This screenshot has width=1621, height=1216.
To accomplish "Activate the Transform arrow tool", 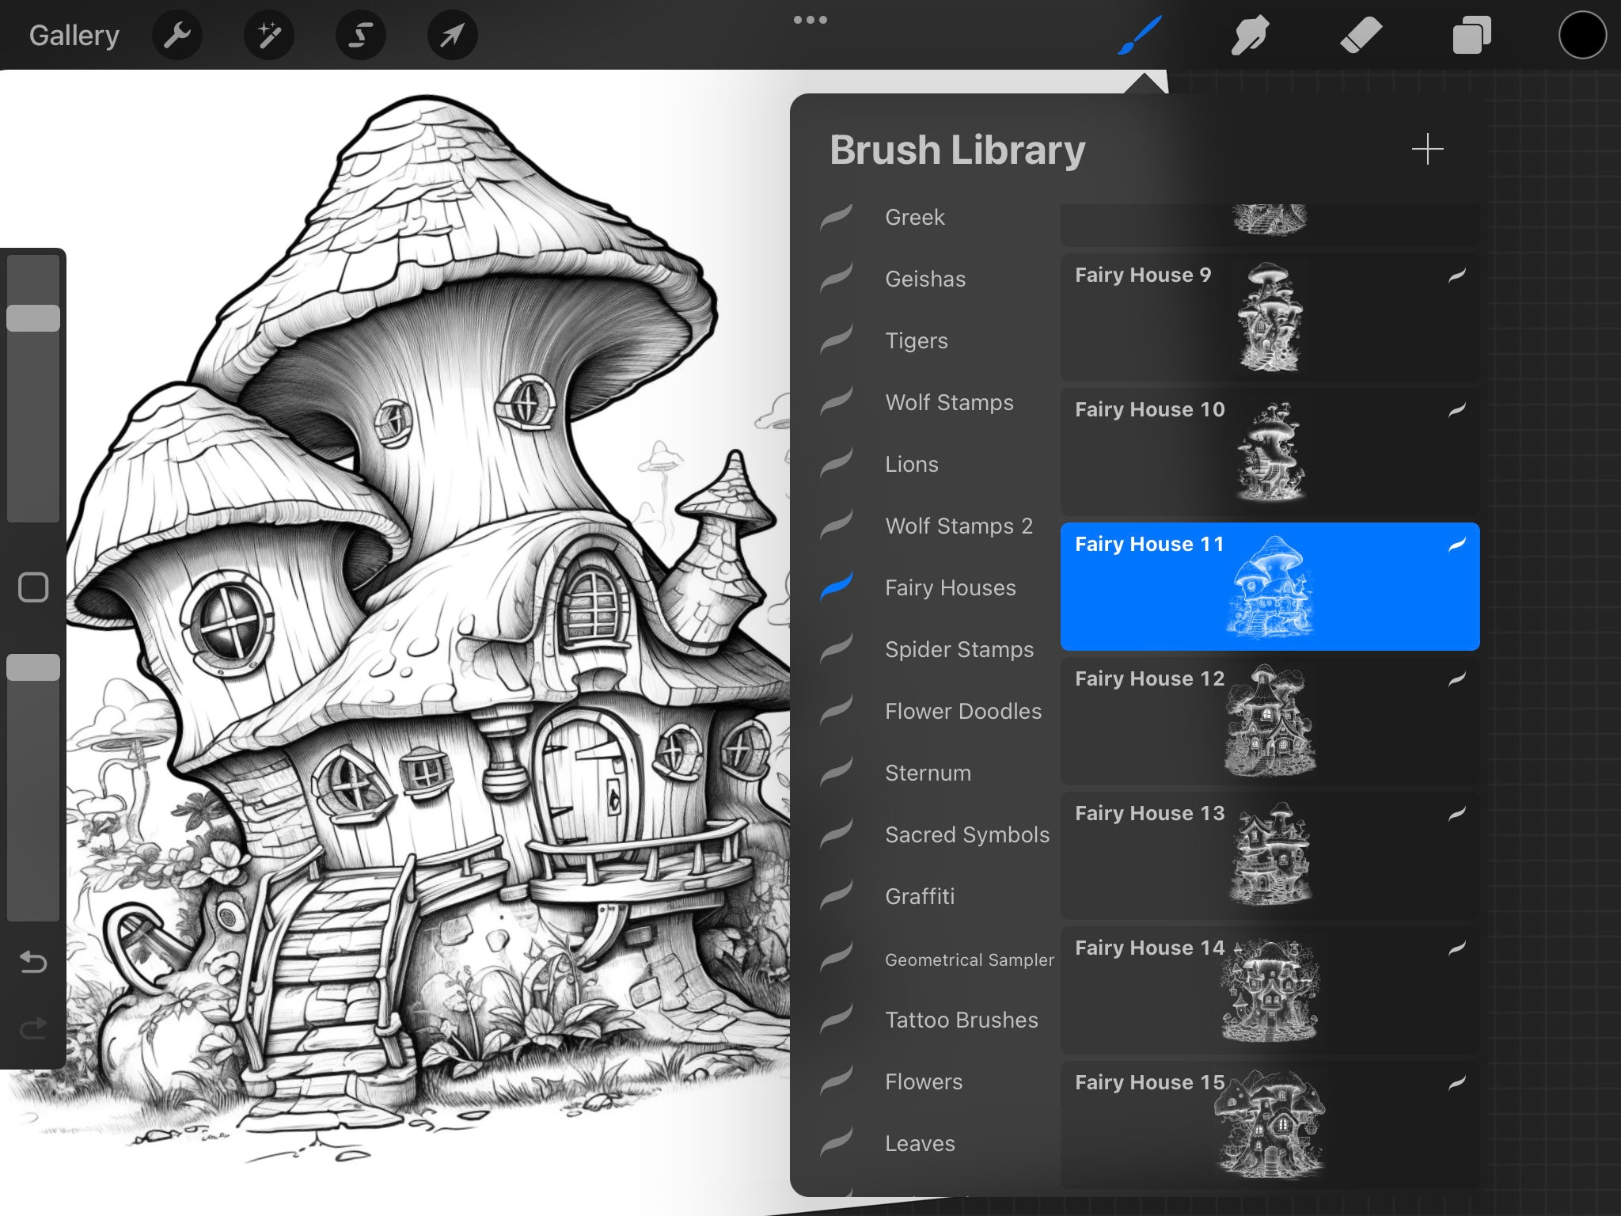I will [x=452, y=35].
